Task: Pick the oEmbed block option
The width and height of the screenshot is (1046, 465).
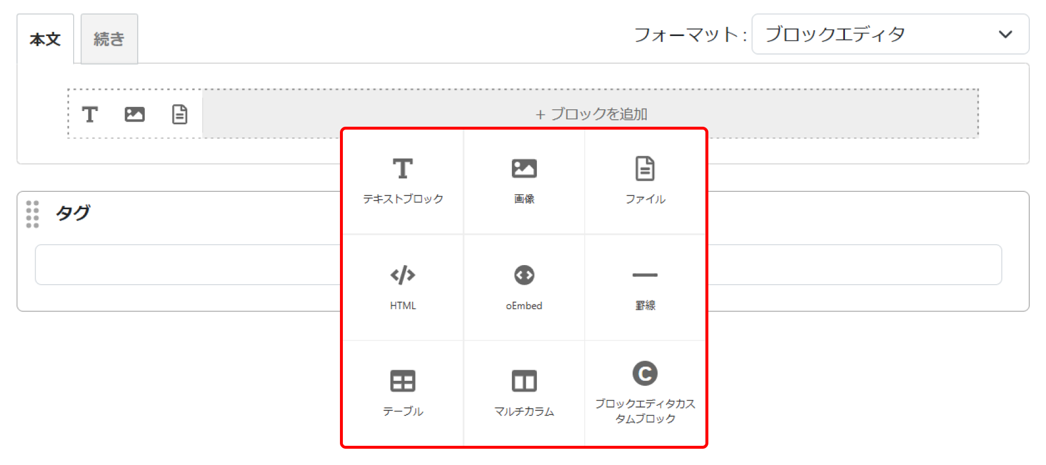Action: pos(524,287)
